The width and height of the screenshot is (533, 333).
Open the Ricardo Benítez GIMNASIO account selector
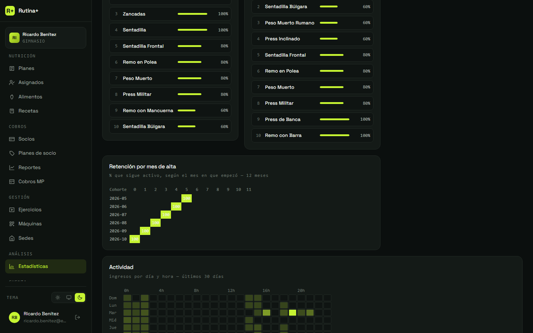coord(46,38)
